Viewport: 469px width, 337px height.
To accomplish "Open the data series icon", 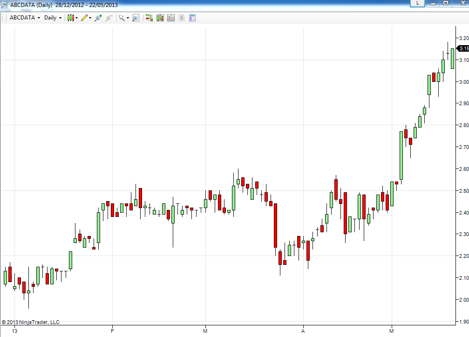I will [160, 18].
